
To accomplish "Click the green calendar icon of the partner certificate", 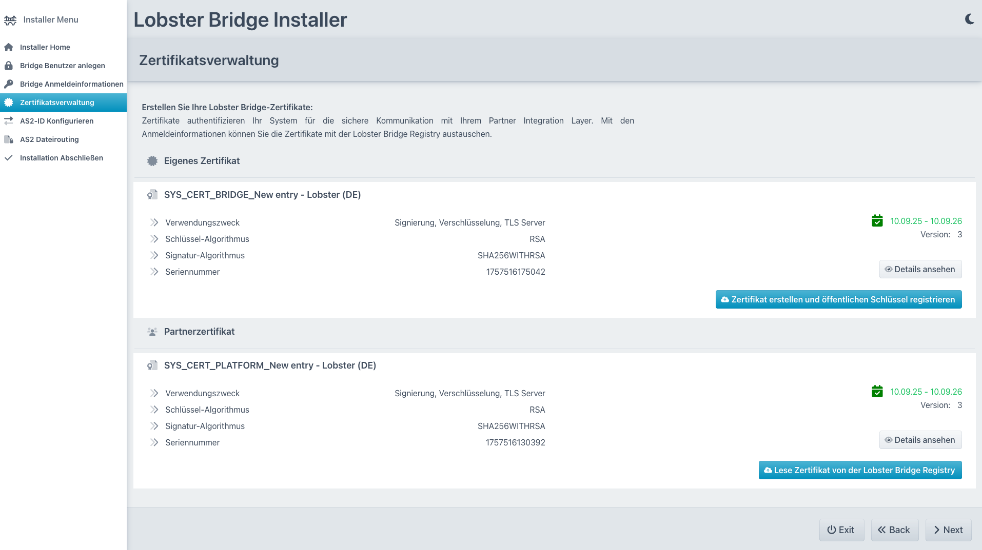I will click(877, 392).
